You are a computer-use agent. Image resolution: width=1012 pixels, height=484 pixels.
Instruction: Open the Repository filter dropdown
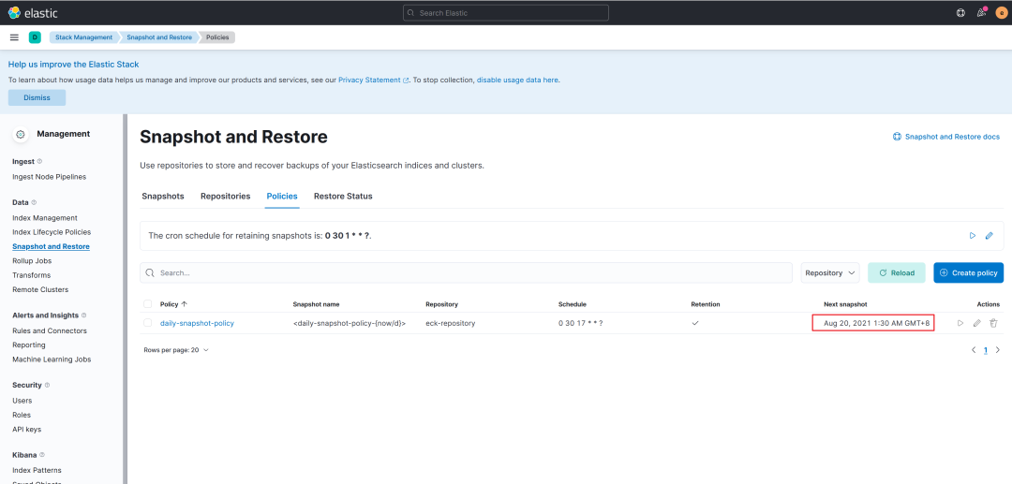pos(830,272)
